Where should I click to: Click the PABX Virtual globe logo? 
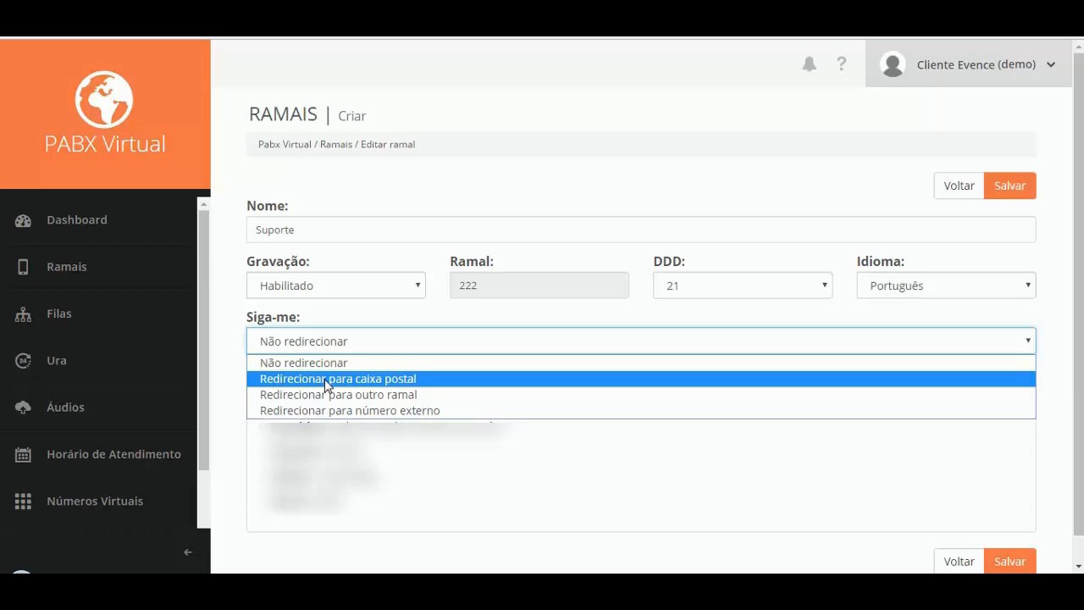(104, 99)
